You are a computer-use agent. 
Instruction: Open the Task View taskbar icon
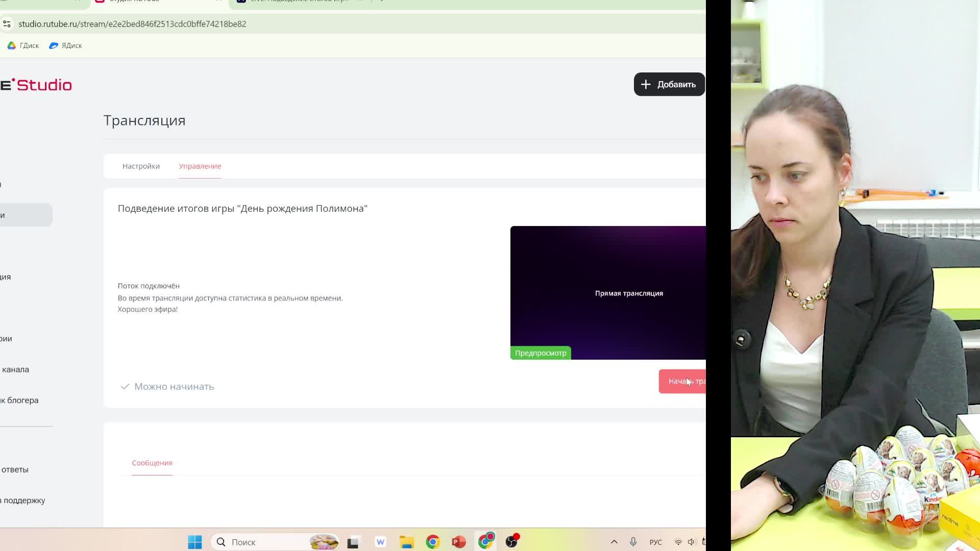tap(353, 542)
